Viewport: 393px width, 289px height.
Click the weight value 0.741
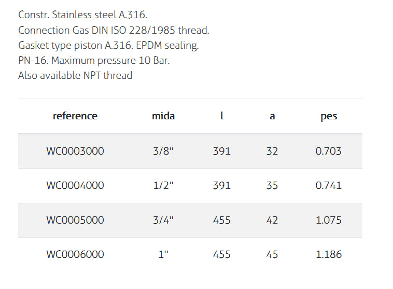click(x=329, y=186)
